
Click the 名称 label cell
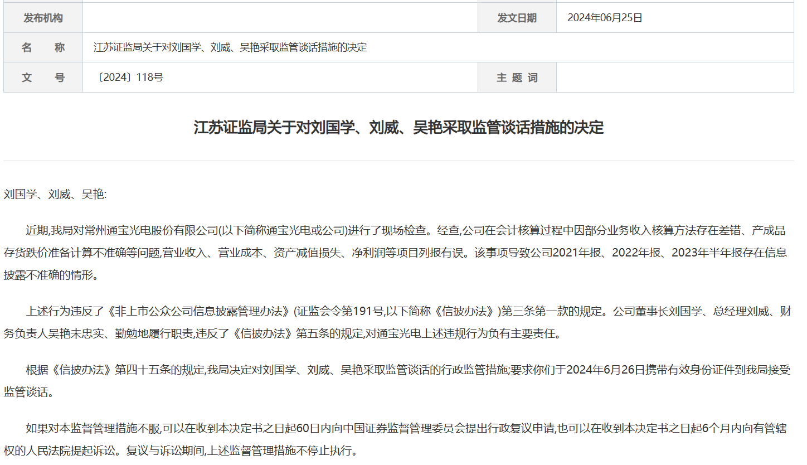[43, 47]
